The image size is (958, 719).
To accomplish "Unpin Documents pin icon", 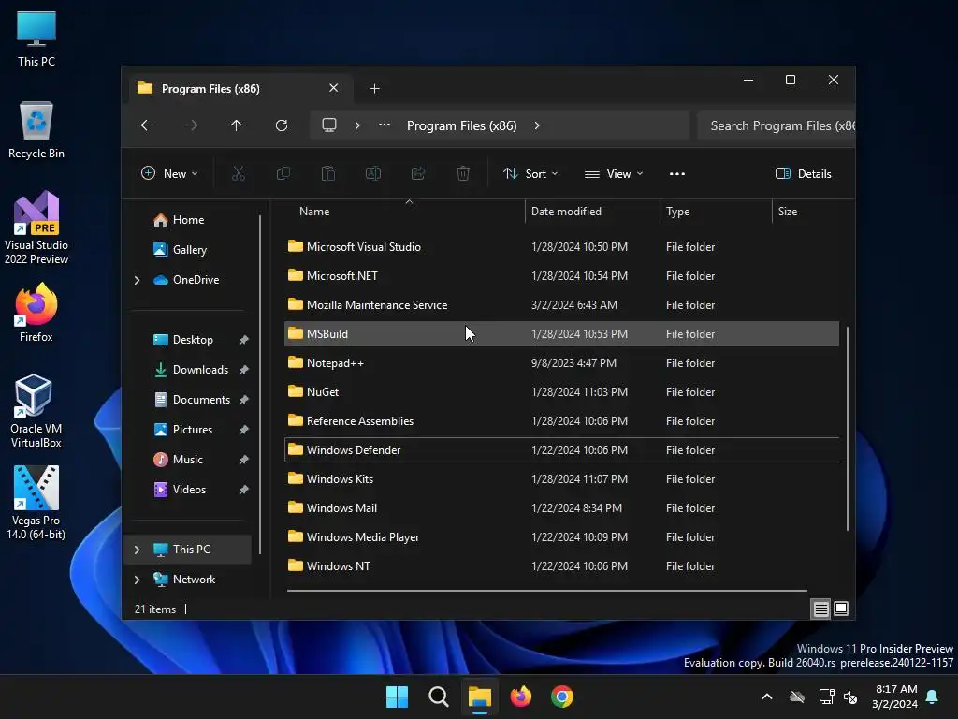I will [x=244, y=400].
